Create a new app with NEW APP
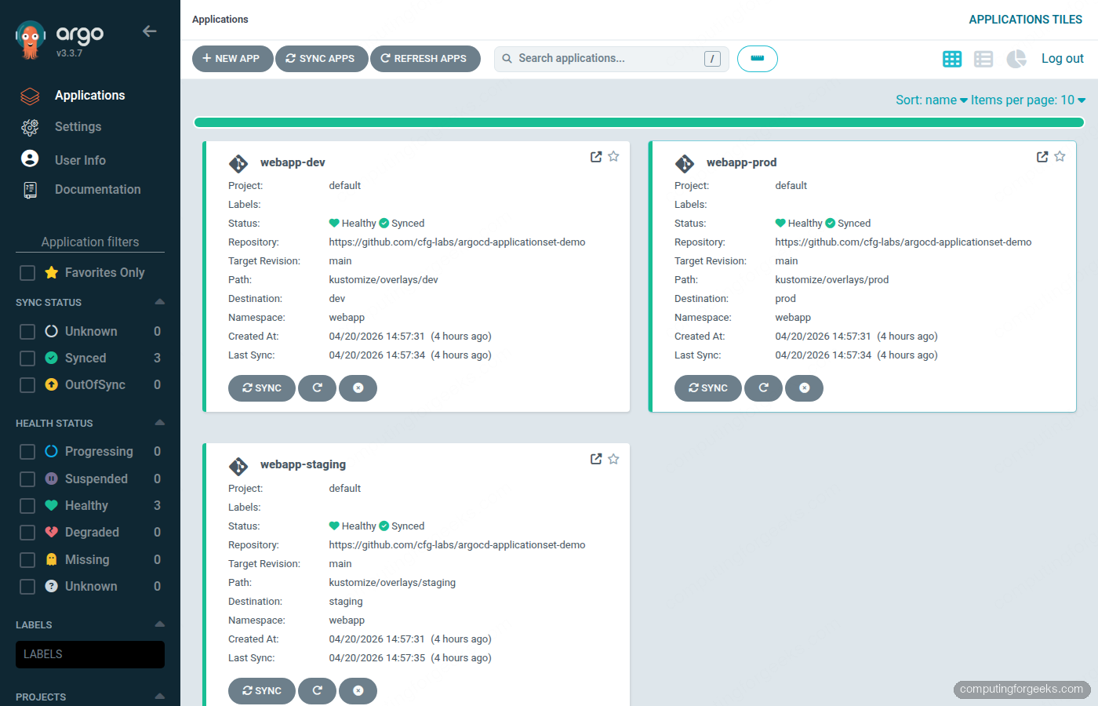Viewport: 1098px width, 706px height. pos(232,58)
